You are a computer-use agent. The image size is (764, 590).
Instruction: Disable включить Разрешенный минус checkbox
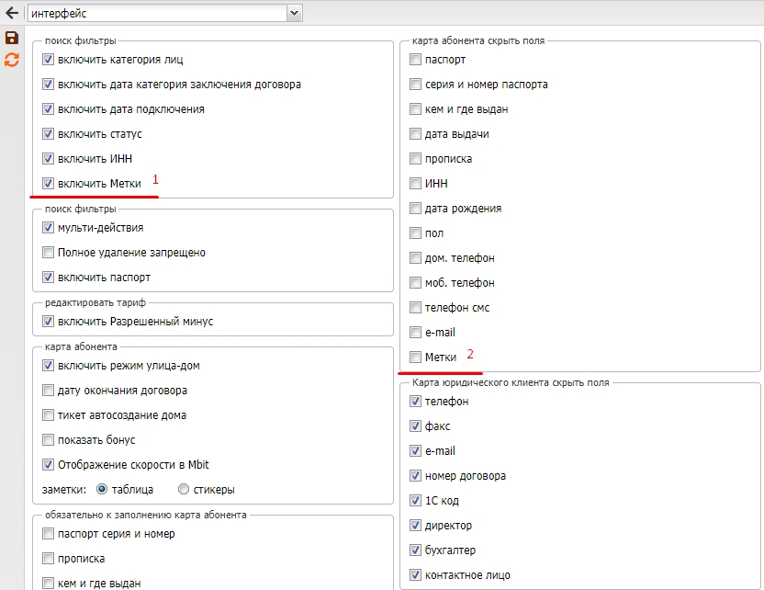point(49,322)
